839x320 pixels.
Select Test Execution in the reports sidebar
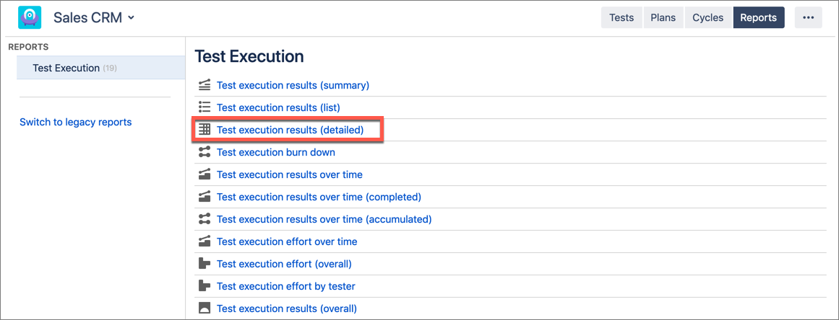[x=66, y=68]
